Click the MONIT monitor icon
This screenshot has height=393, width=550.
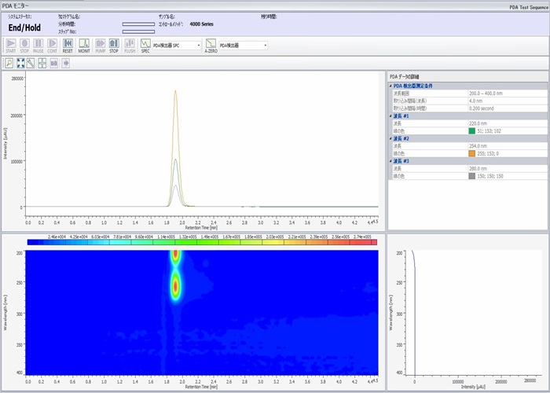tap(84, 45)
